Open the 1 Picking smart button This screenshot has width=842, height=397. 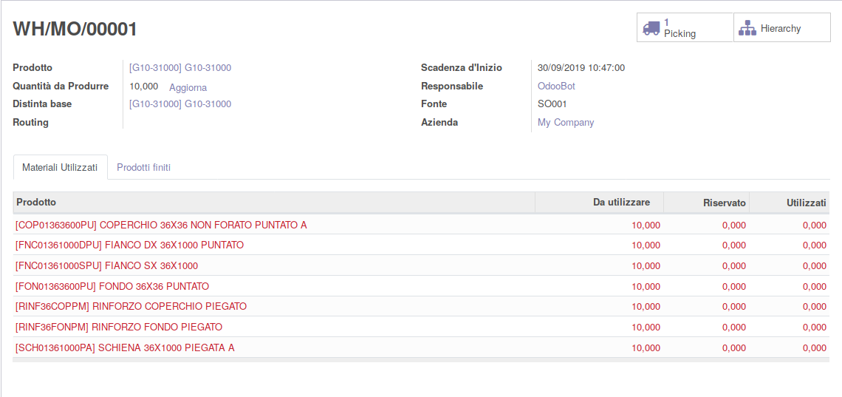[x=685, y=27]
